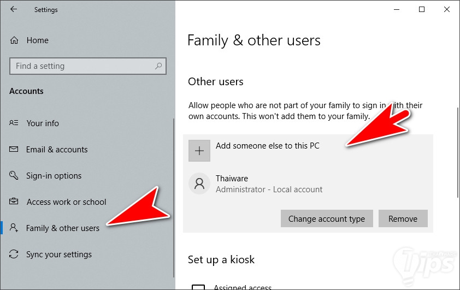Select the Thaiware local account entry
Viewport: 460px width, 290px height.
tap(269, 184)
